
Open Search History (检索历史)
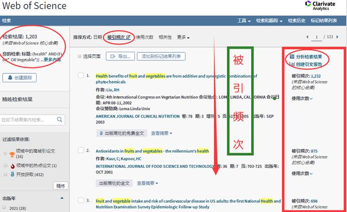tap(296, 21)
